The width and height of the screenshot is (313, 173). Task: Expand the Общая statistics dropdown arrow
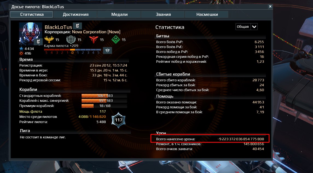[x=254, y=27]
